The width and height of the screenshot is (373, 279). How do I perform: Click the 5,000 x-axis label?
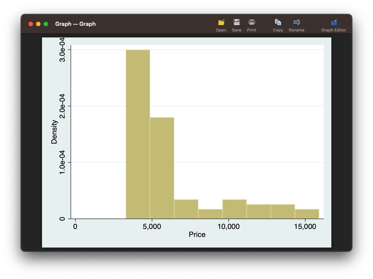tap(152, 227)
